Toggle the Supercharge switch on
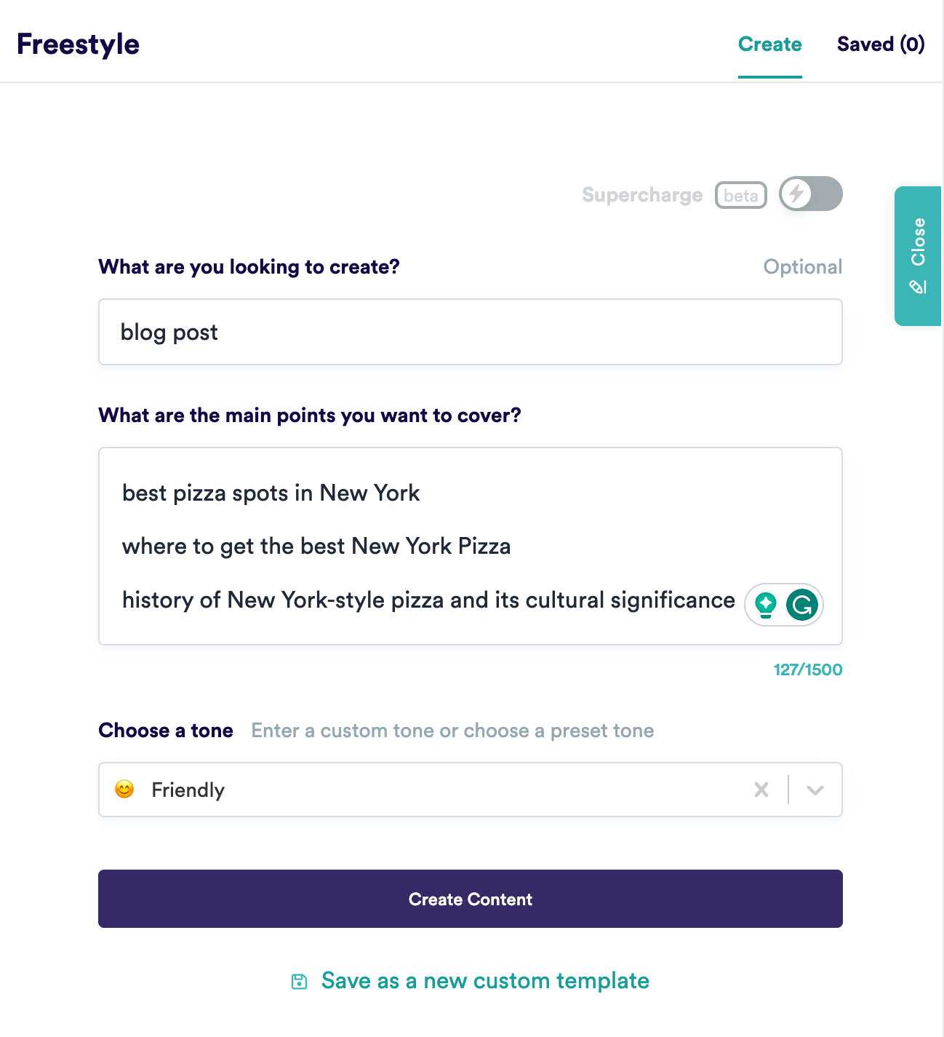Screen dimensions: 944x1037 (x=811, y=194)
